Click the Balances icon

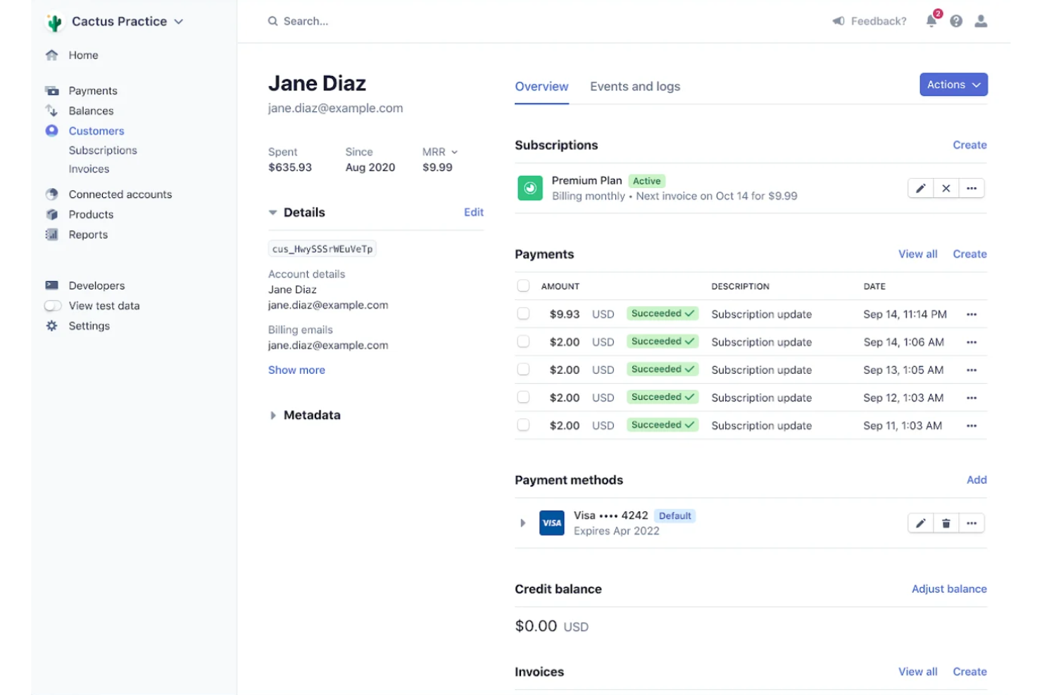[52, 111]
